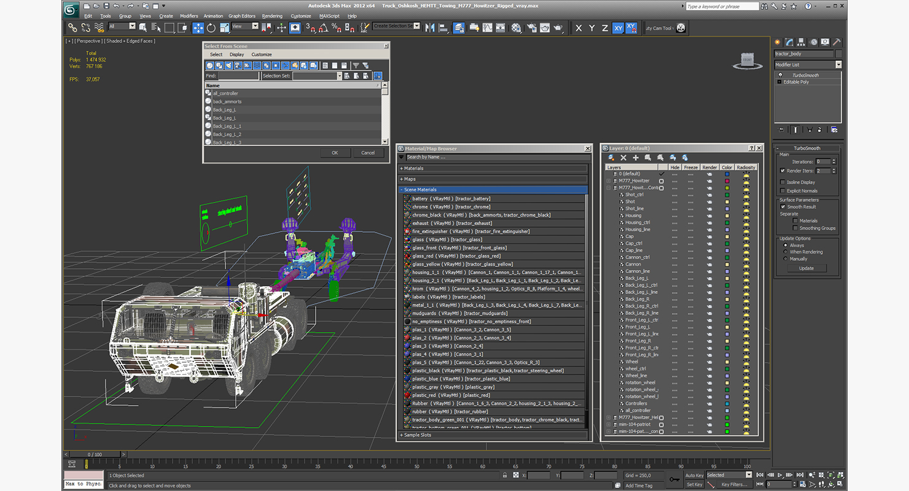Click the TurboSmooth Update button
The image size is (909, 491).
click(806, 268)
